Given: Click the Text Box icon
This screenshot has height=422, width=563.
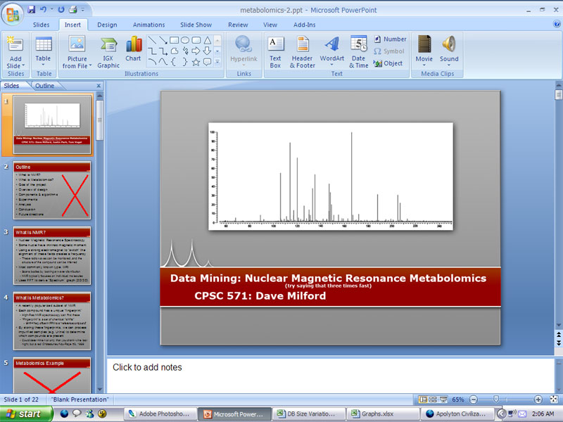Looking at the screenshot, I should pyautogui.click(x=275, y=51).
